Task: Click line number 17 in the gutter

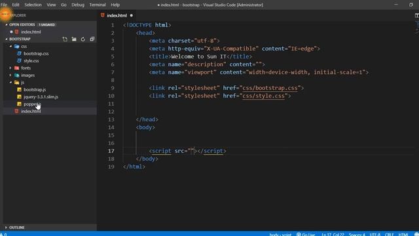Action: pyautogui.click(x=111, y=151)
